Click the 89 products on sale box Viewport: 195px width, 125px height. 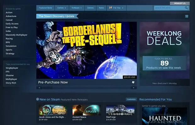click(x=164, y=63)
